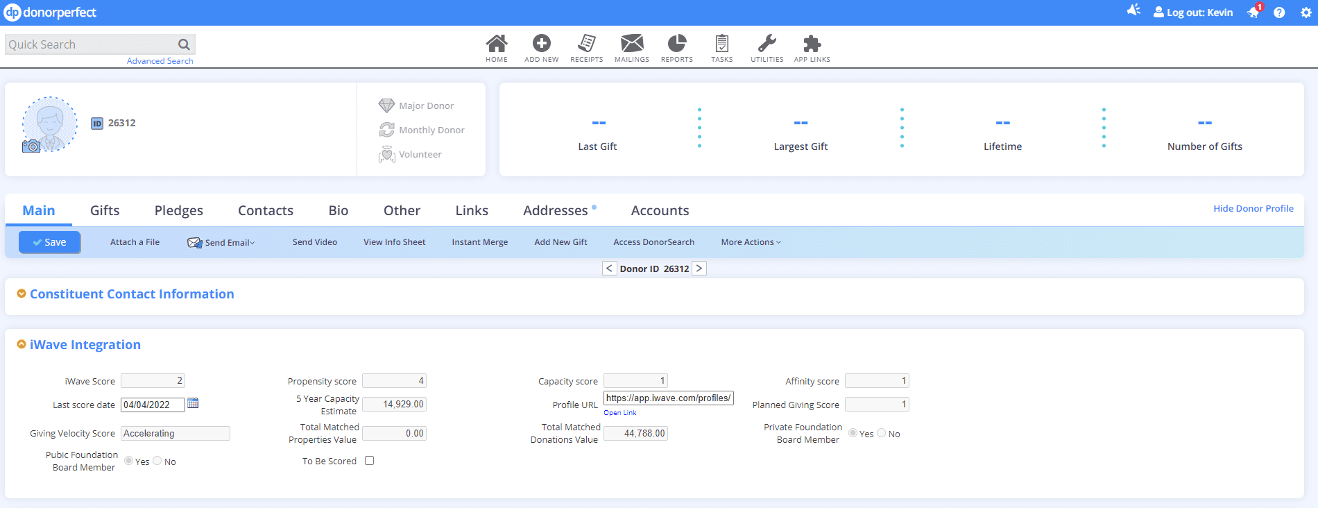Click the Last score date field
Viewport: 1318px width, 508px height.
(x=153, y=405)
